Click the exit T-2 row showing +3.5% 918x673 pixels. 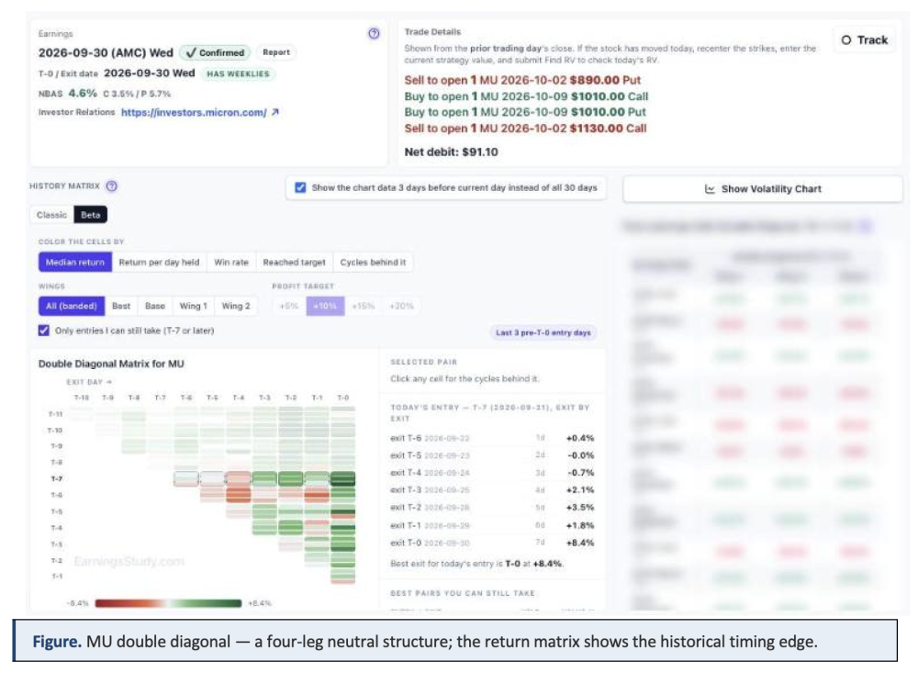tap(492, 507)
